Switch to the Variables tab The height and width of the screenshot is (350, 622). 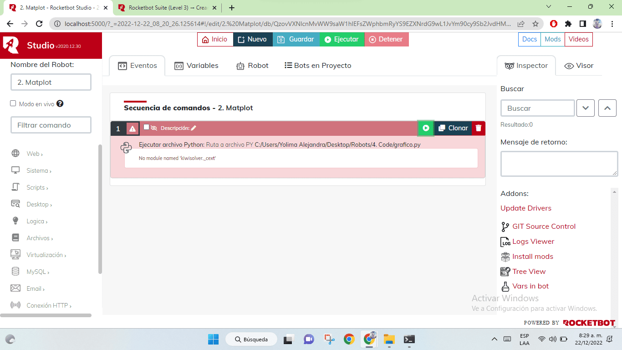196,66
